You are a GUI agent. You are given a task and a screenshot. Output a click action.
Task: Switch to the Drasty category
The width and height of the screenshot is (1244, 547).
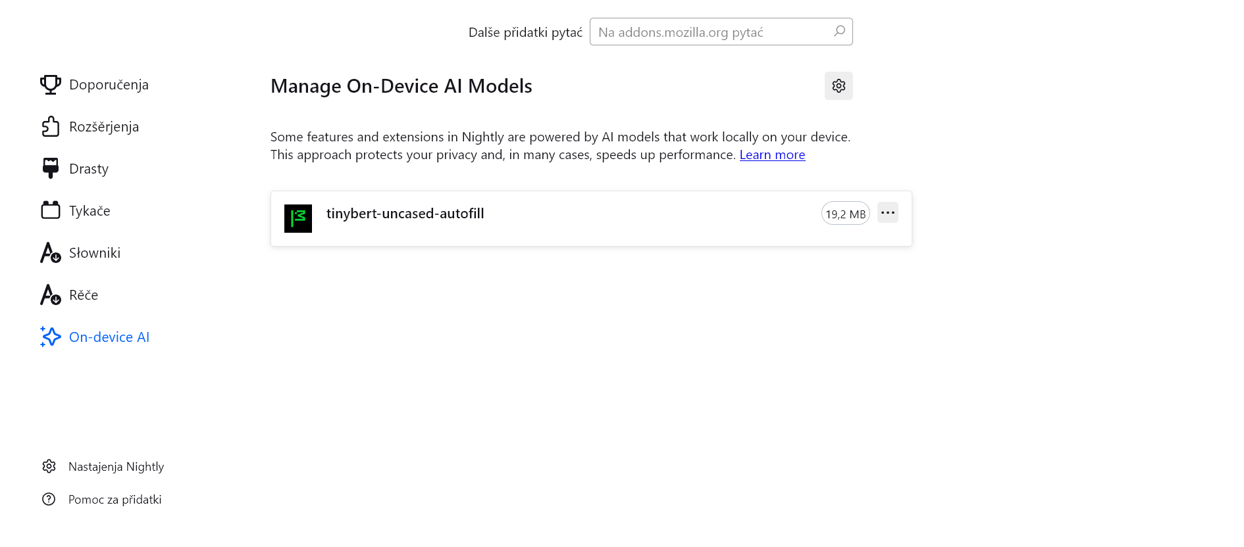(89, 169)
